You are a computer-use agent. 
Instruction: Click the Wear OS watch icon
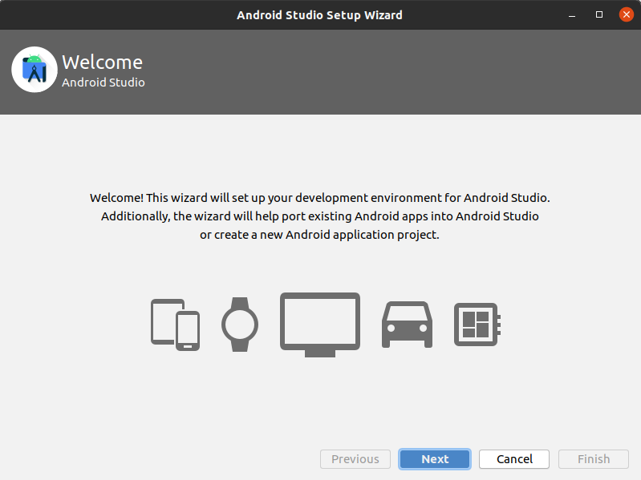pos(240,325)
